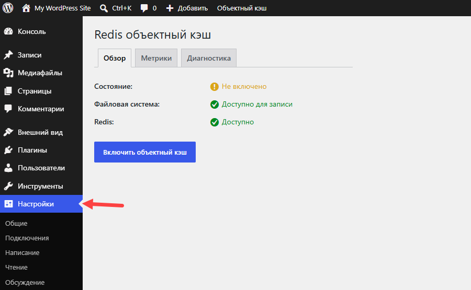Click the home icon beside My WordPress Site
This screenshot has width=471, height=290.
[26, 8]
